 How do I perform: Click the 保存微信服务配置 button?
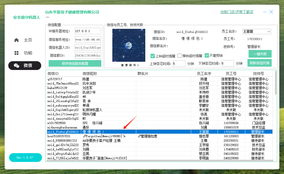pos(75,64)
